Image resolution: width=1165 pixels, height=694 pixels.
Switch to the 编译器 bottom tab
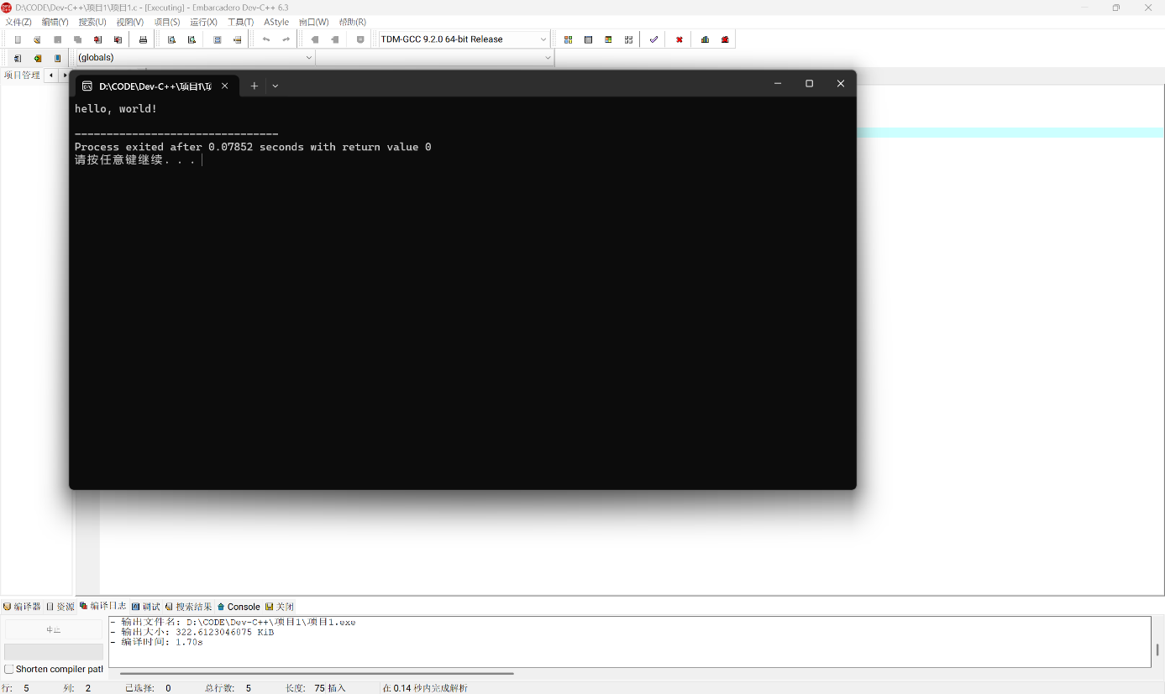pyautogui.click(x=22, y=607)
